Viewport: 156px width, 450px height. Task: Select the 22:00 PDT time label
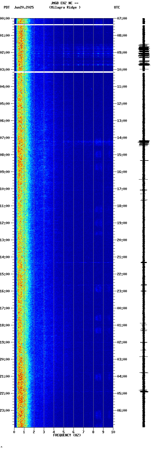(x=5, y=393)
